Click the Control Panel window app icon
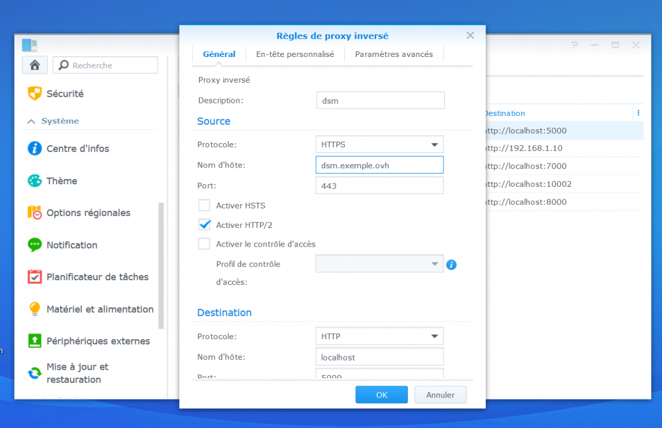The width and height of the screenshot is (662, 428). click(x=30, y=45)
